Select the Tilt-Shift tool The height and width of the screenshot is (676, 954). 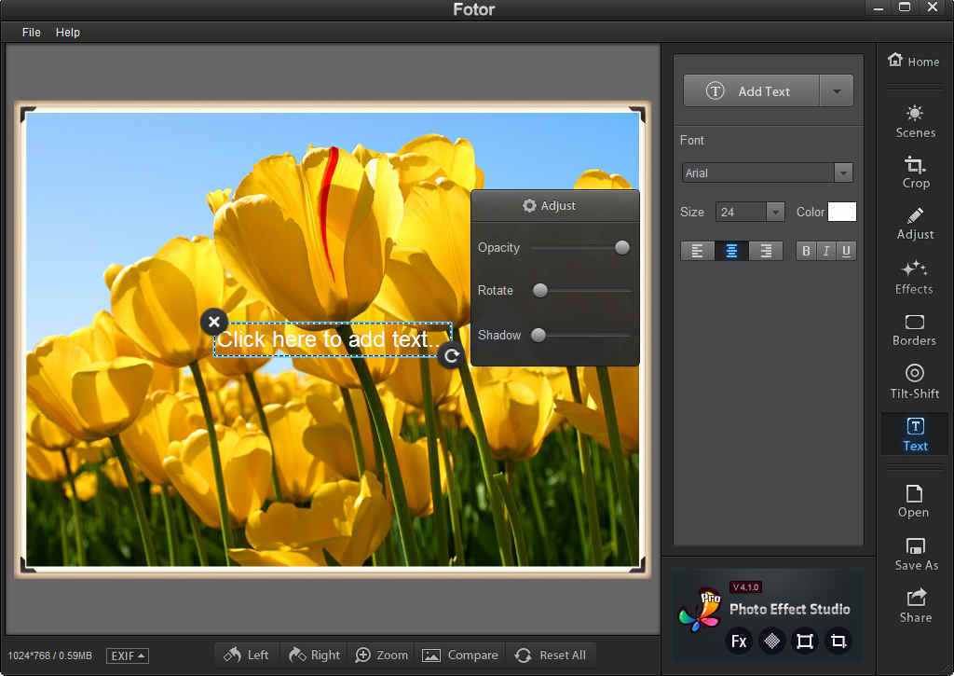point(915,382)
